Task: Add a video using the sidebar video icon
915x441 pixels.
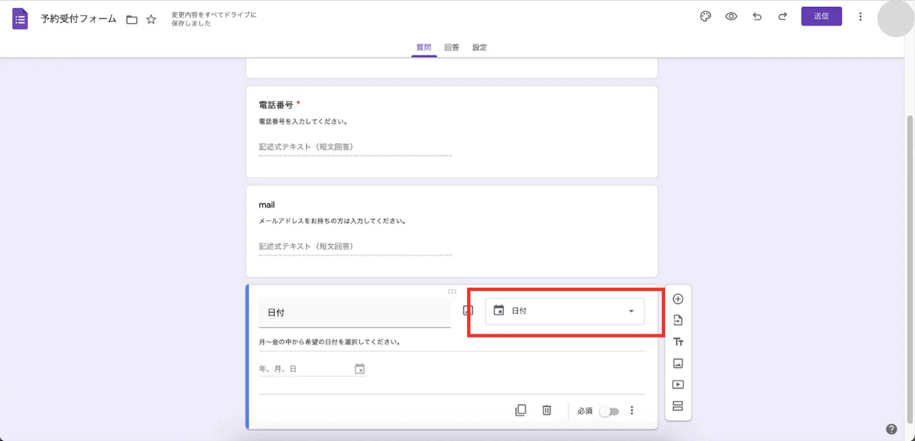Action: 678,384
